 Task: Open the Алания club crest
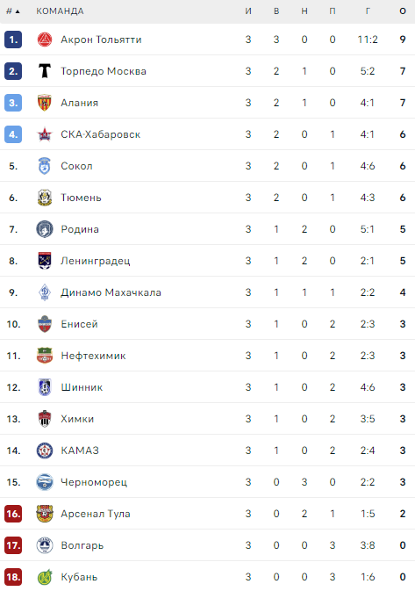[x=45, y=103]
